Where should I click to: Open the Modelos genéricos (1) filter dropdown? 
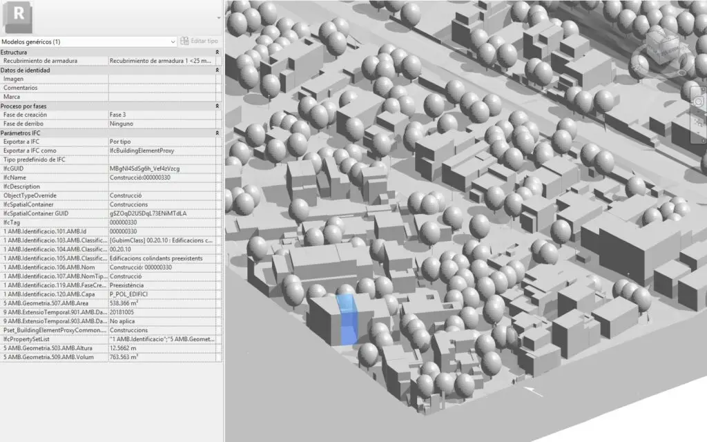click(x=173, y=41)
